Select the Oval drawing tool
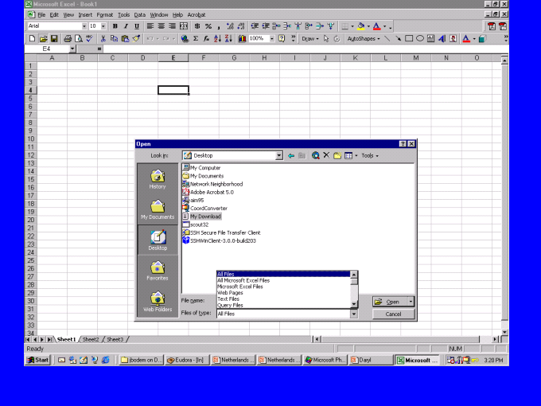This screenshot has width=541, height=406. tap(420, 39)
